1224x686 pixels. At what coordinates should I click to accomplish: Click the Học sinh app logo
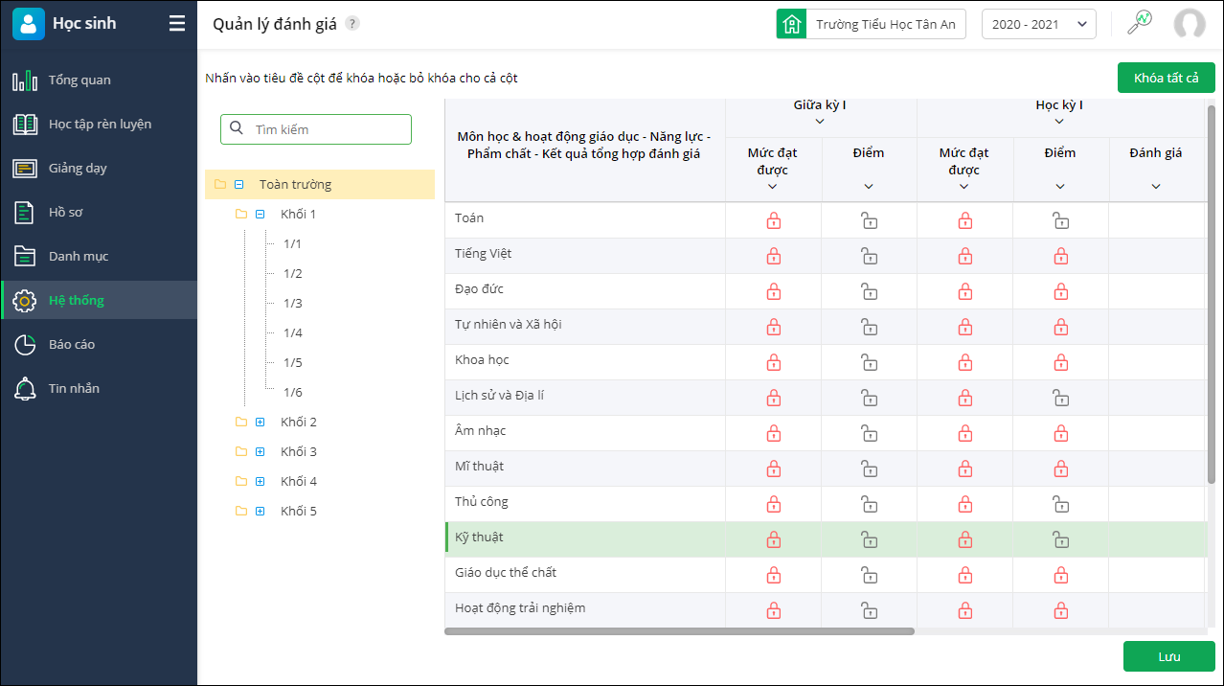(29, 24)
